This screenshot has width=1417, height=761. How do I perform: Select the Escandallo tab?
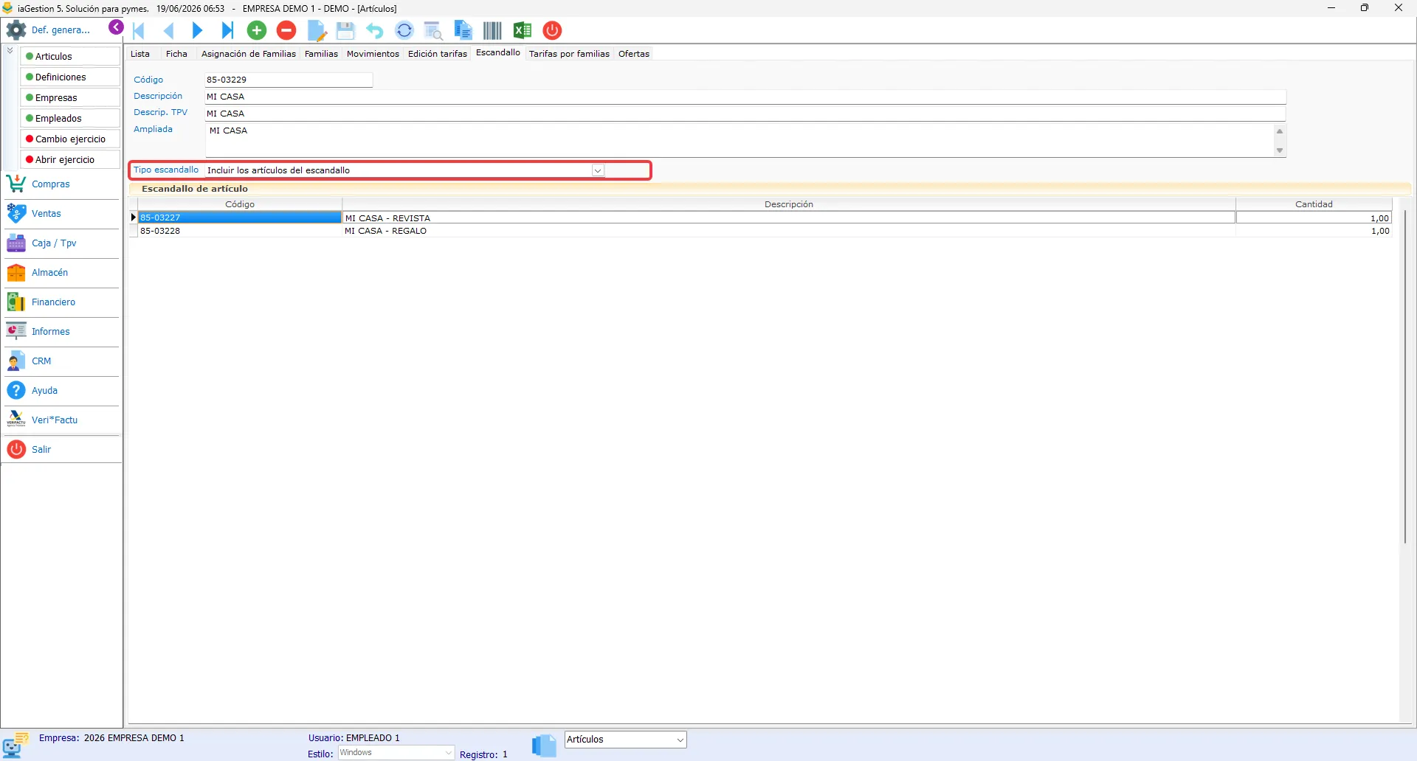pos(498,53)
